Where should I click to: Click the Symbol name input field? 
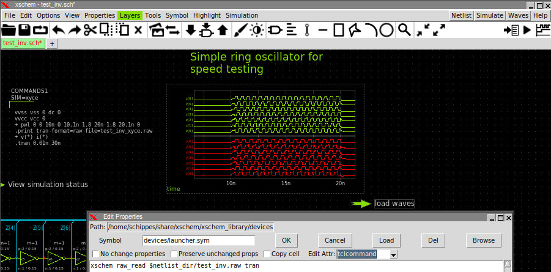(x=198, y=240)
